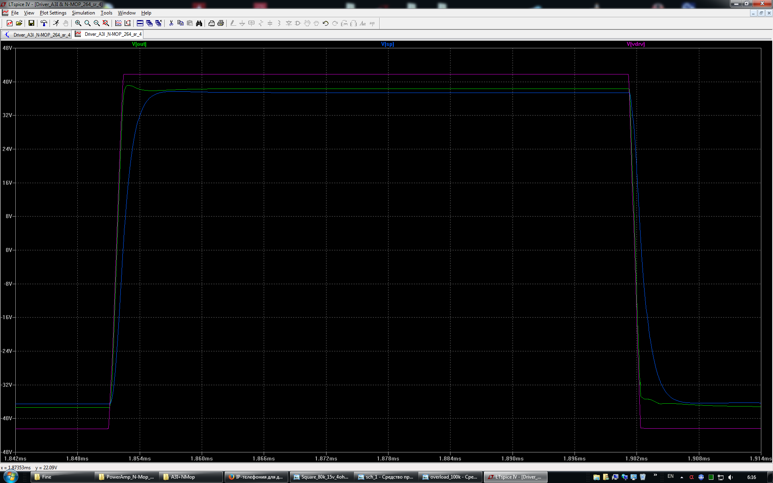Open the Tools menu
The height and width of the screenshot is (483, 773).
click(106, 13)
